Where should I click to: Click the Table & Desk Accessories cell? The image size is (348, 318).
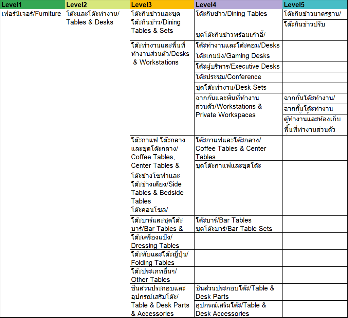pyautogui.click(x=238, y=309)
